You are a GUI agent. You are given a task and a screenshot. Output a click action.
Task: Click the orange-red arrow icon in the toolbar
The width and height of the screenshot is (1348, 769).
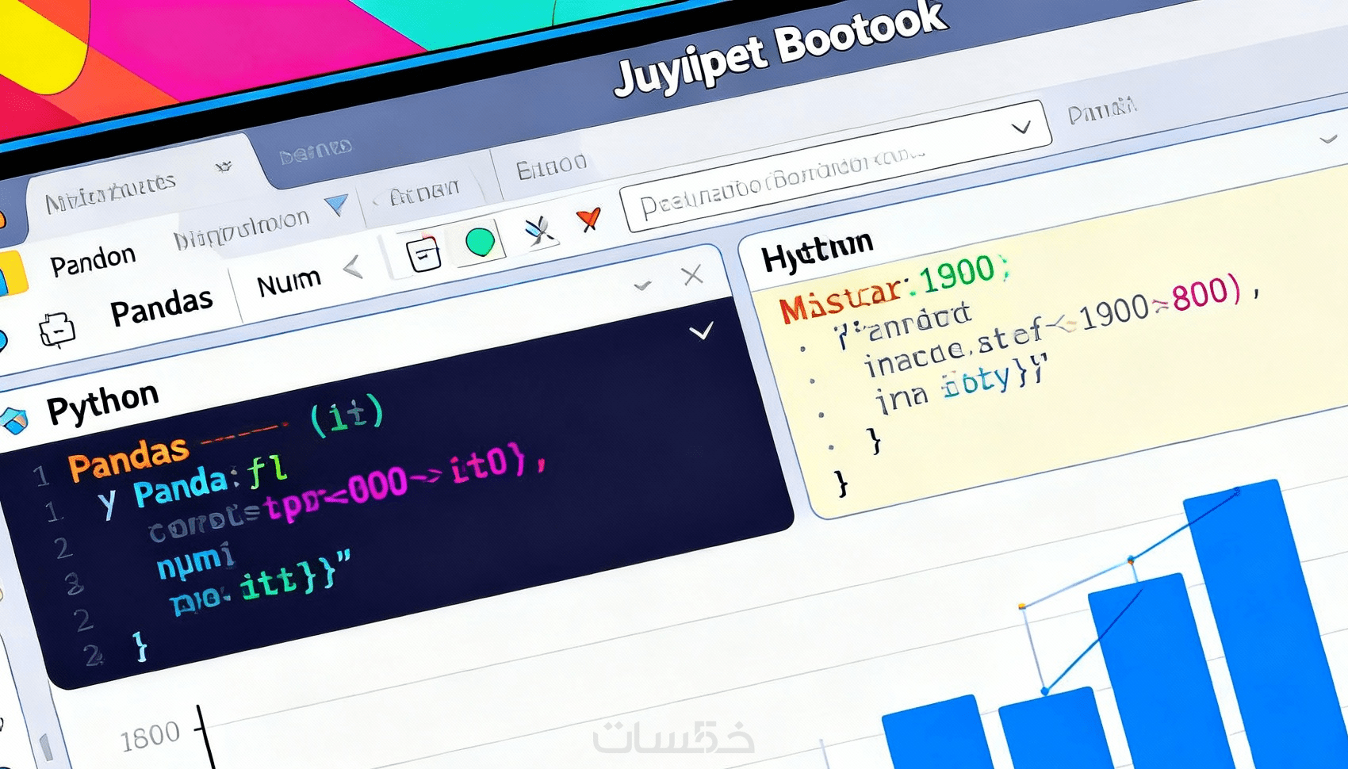coord(588,219)
